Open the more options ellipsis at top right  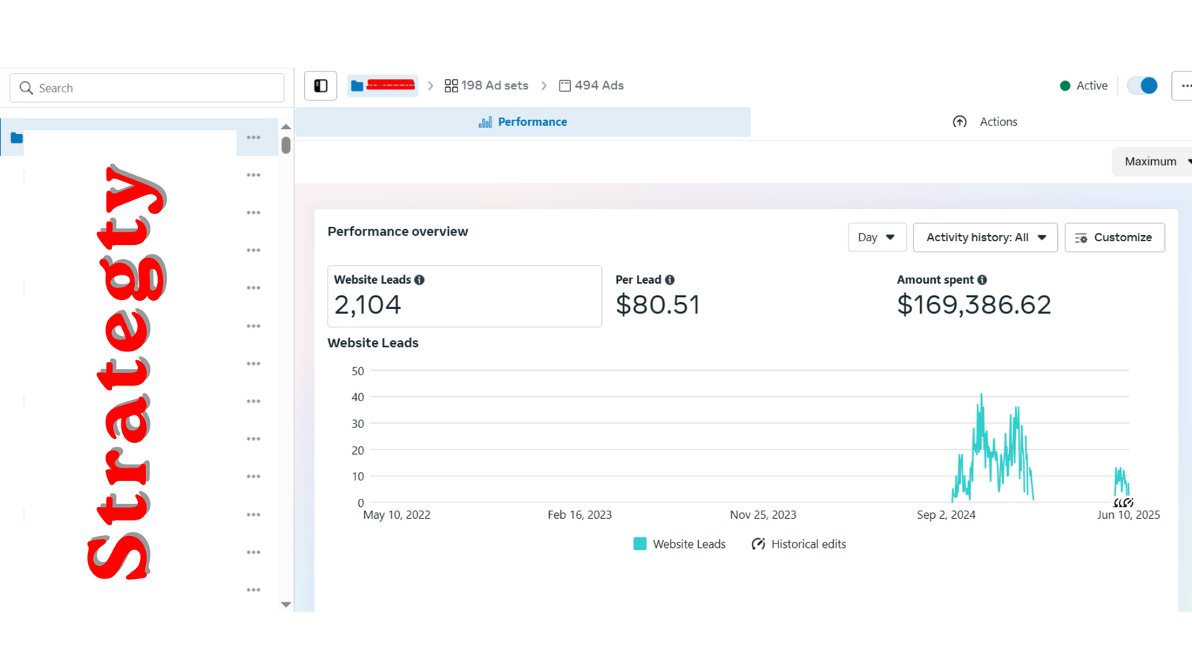point(1185,86)
